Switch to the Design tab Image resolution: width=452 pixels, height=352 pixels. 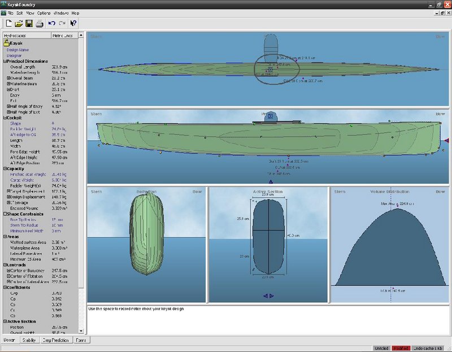point(9,340)
